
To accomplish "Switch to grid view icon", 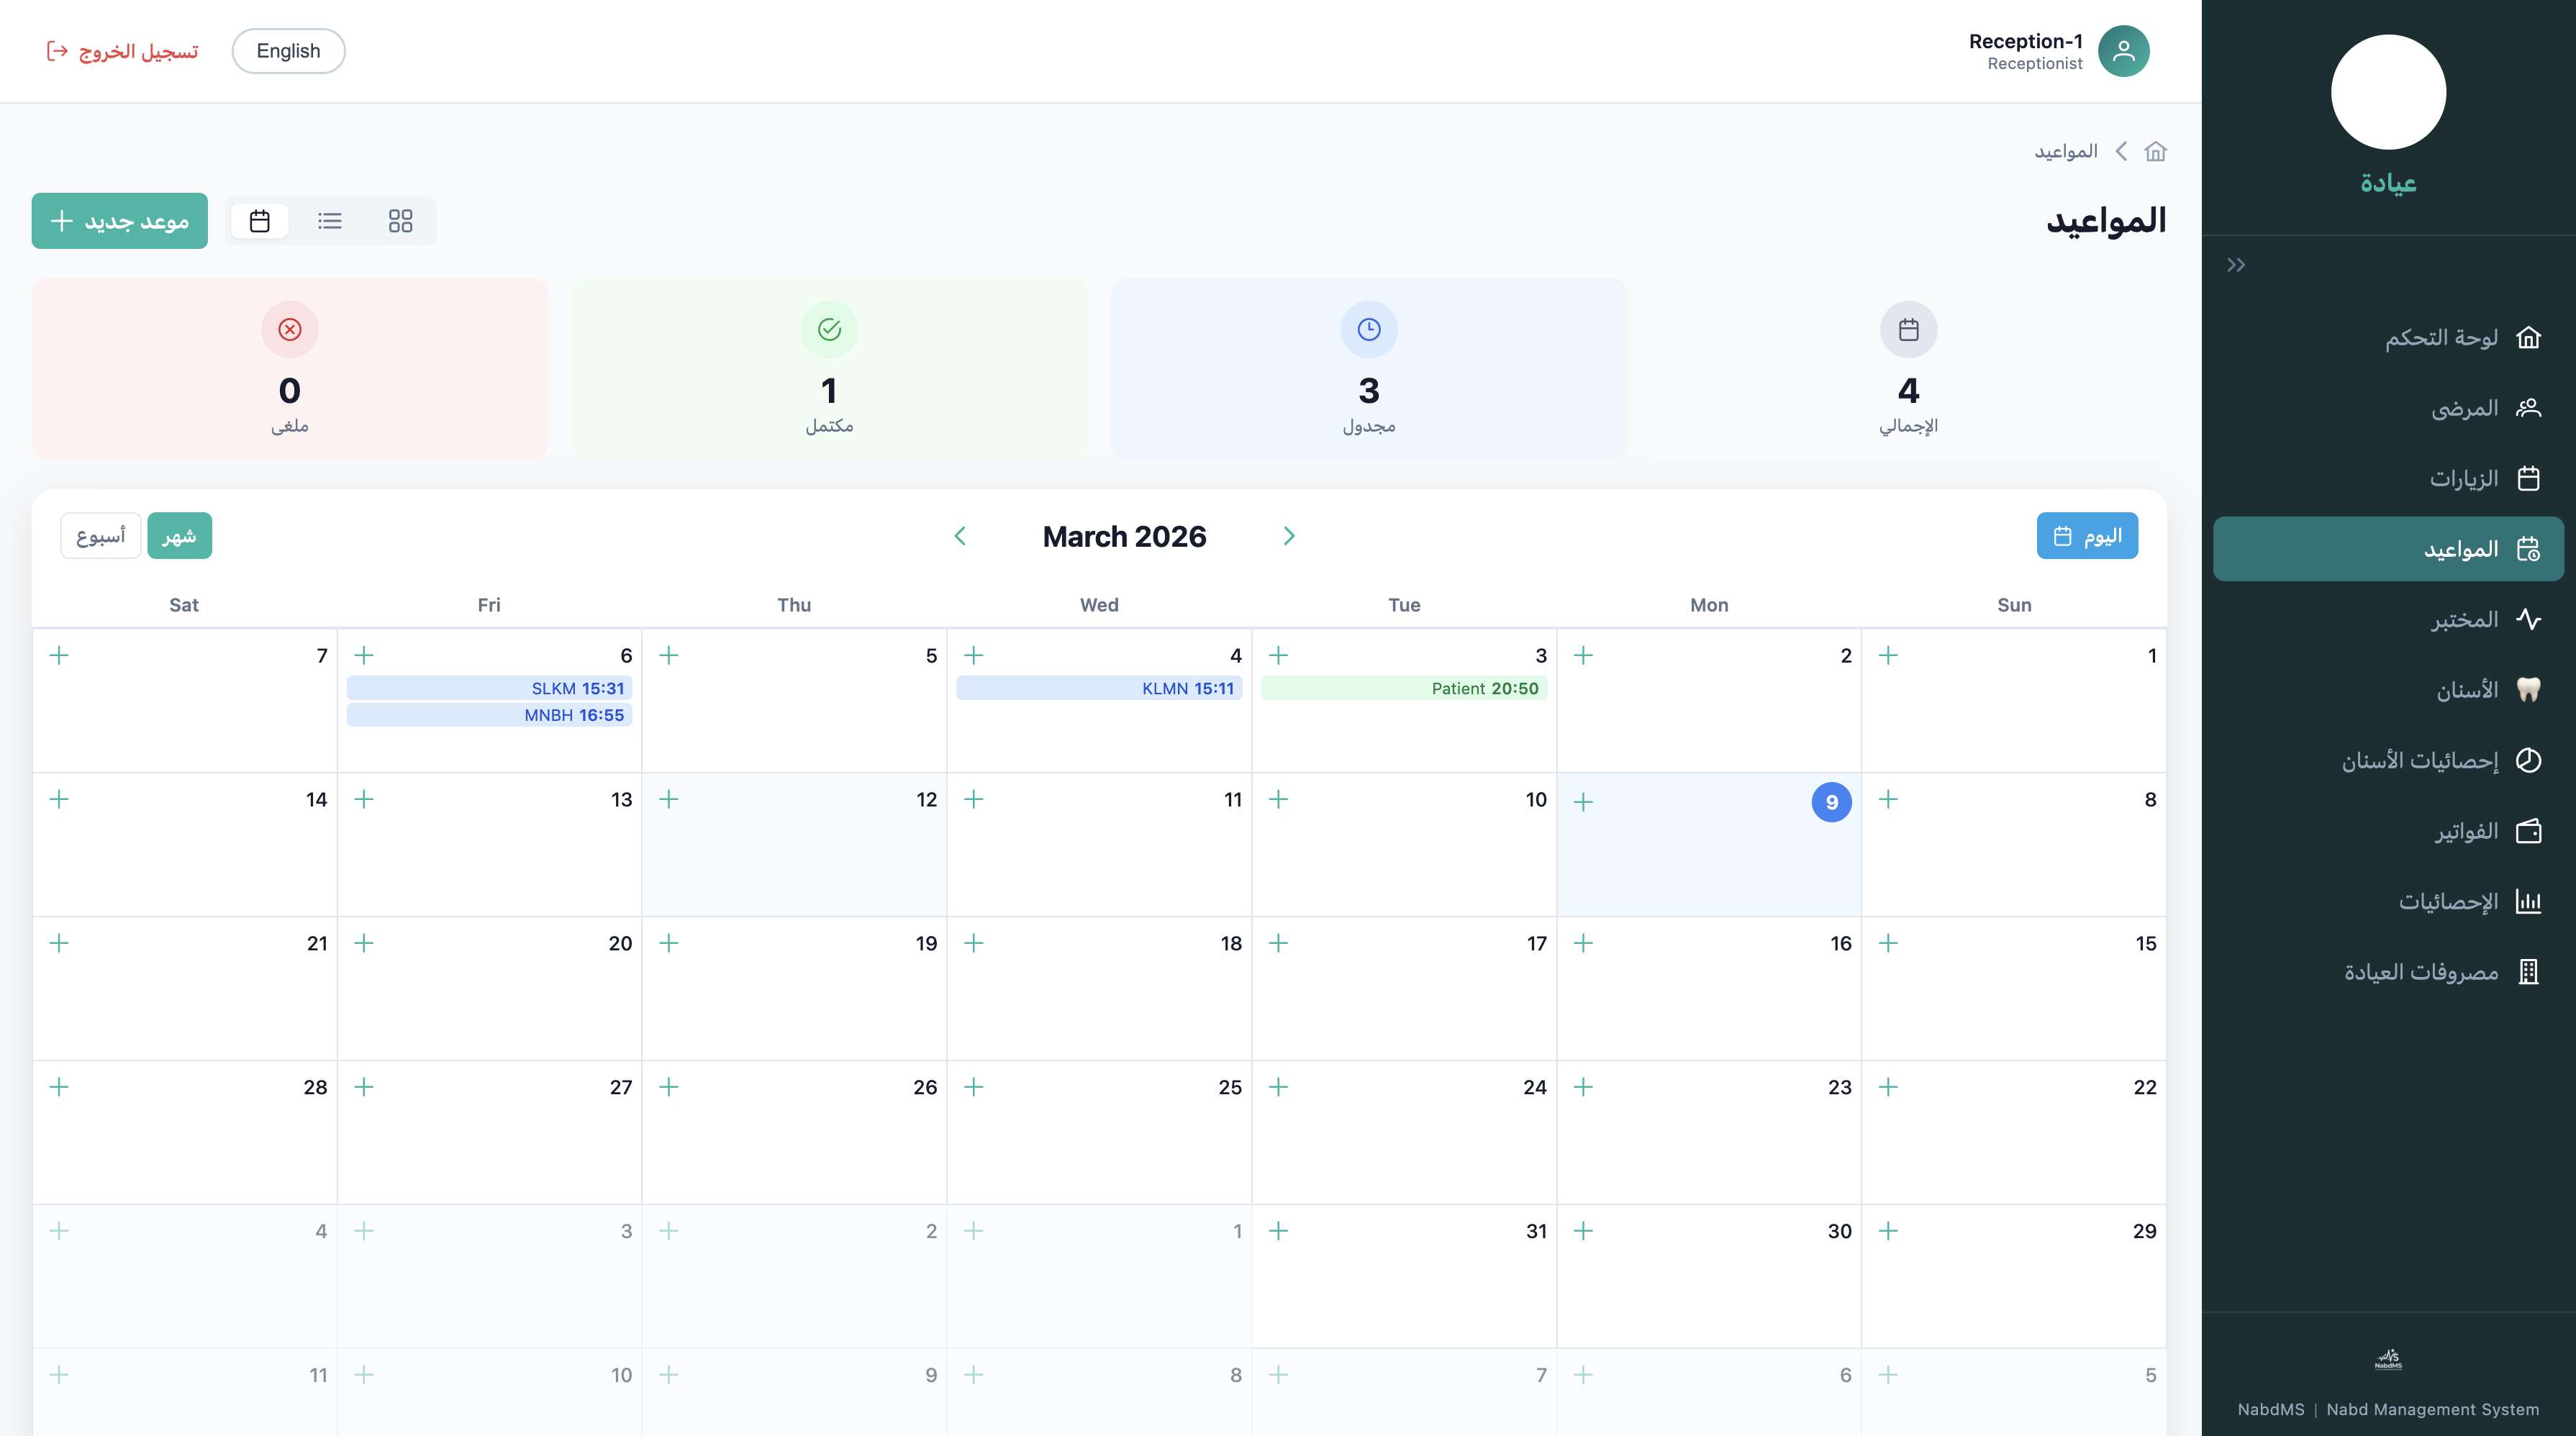I will (x=400, y=221).
